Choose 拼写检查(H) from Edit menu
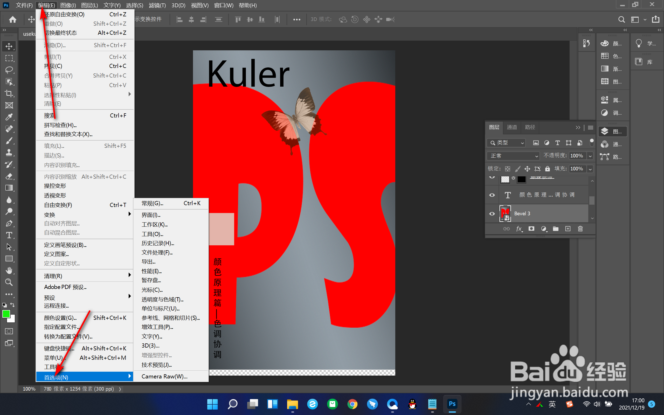This screenshot has width=664, height=415. [85, 125]
